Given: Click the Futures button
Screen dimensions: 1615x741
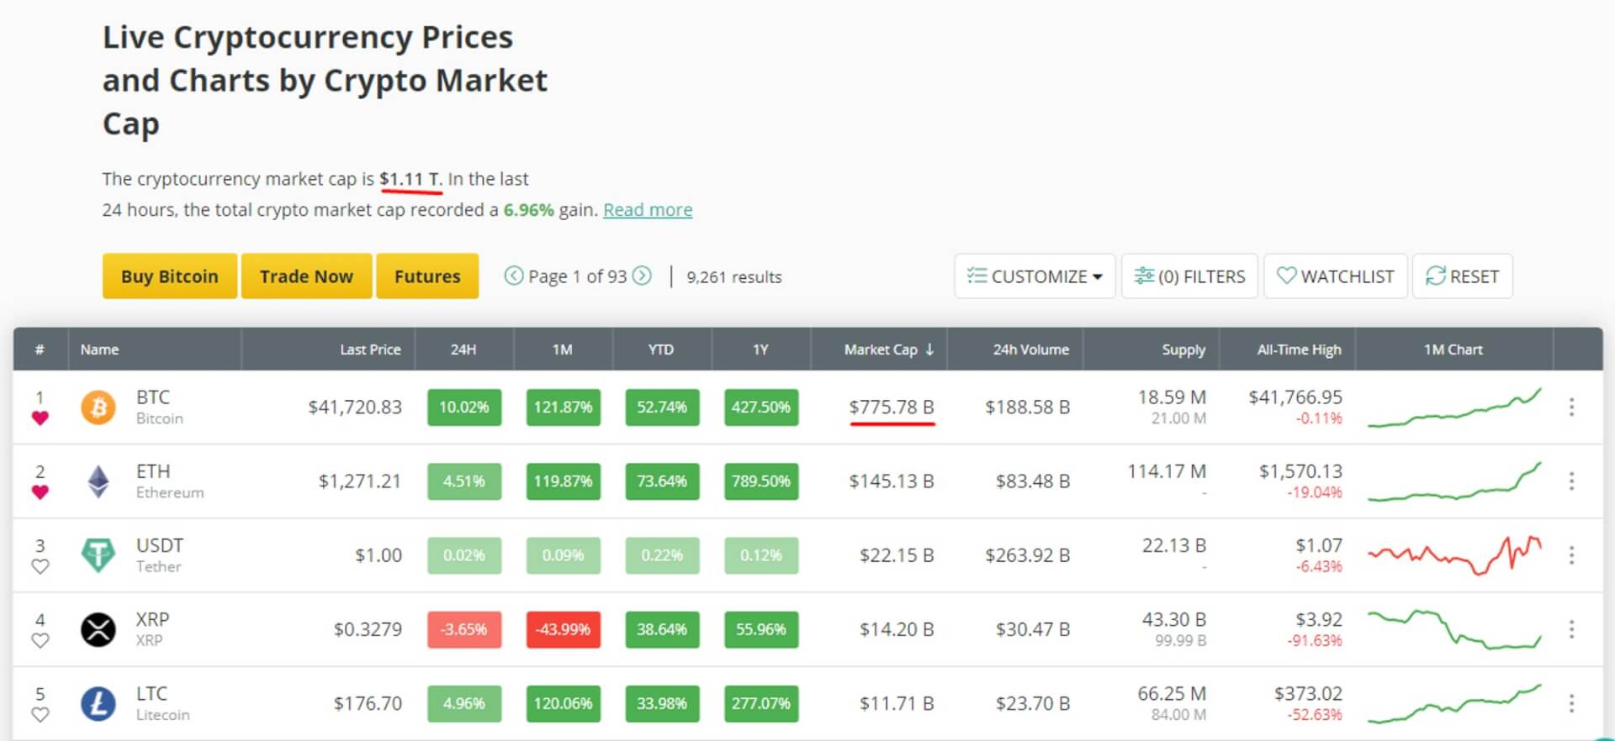Looking at the screenshot, I should click(x=427, y=276).
